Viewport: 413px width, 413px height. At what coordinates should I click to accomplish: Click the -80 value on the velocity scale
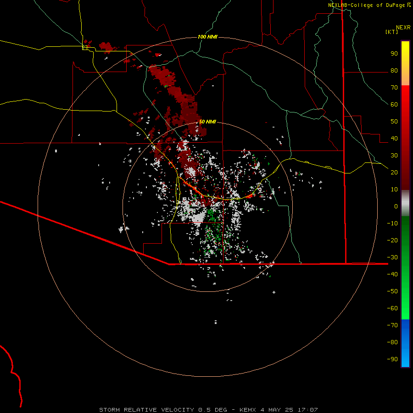click(x=392, y=342)
